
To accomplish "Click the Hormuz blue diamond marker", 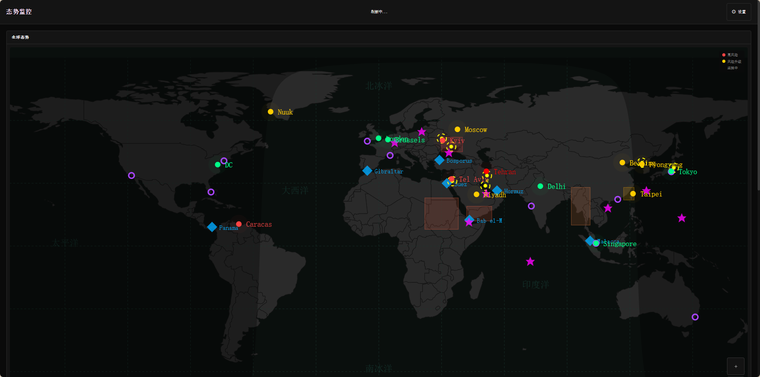I will 497,190.
